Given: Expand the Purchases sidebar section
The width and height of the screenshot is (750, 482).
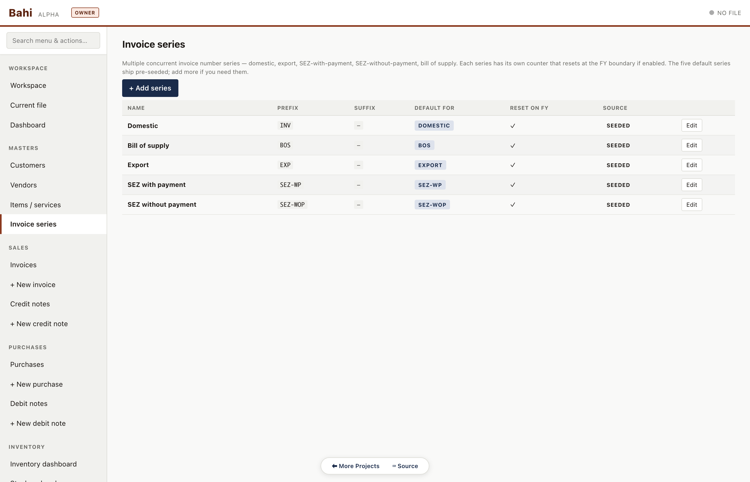Looking at the screenshot, I should [27, 364].
